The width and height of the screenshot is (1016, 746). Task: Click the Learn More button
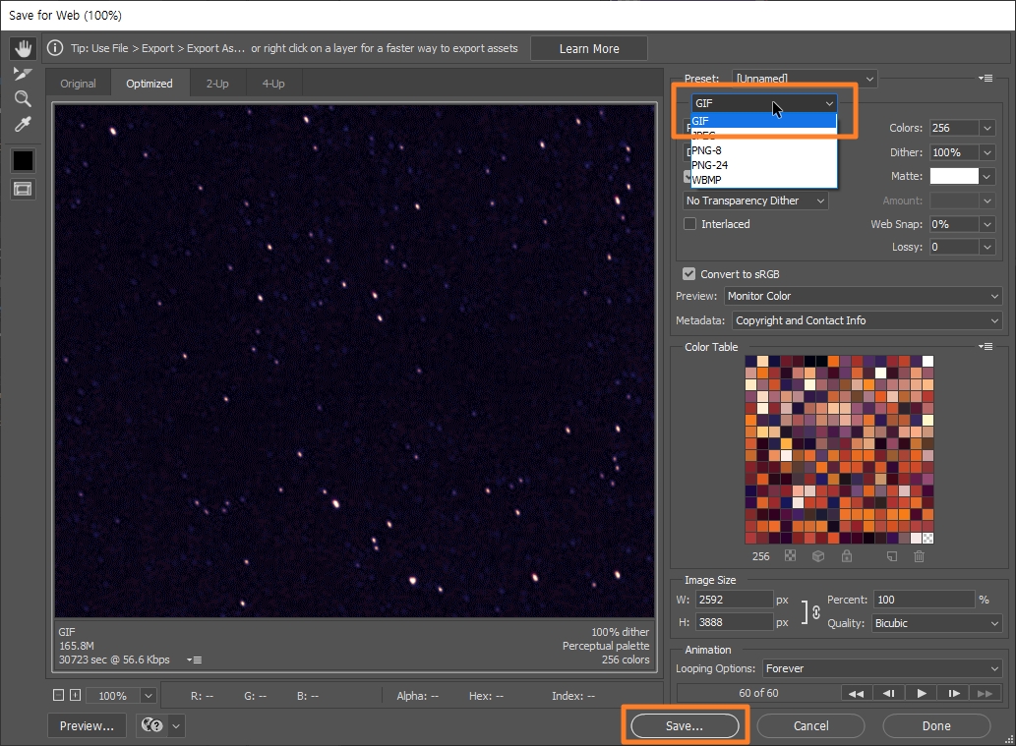tap(589, 48)
